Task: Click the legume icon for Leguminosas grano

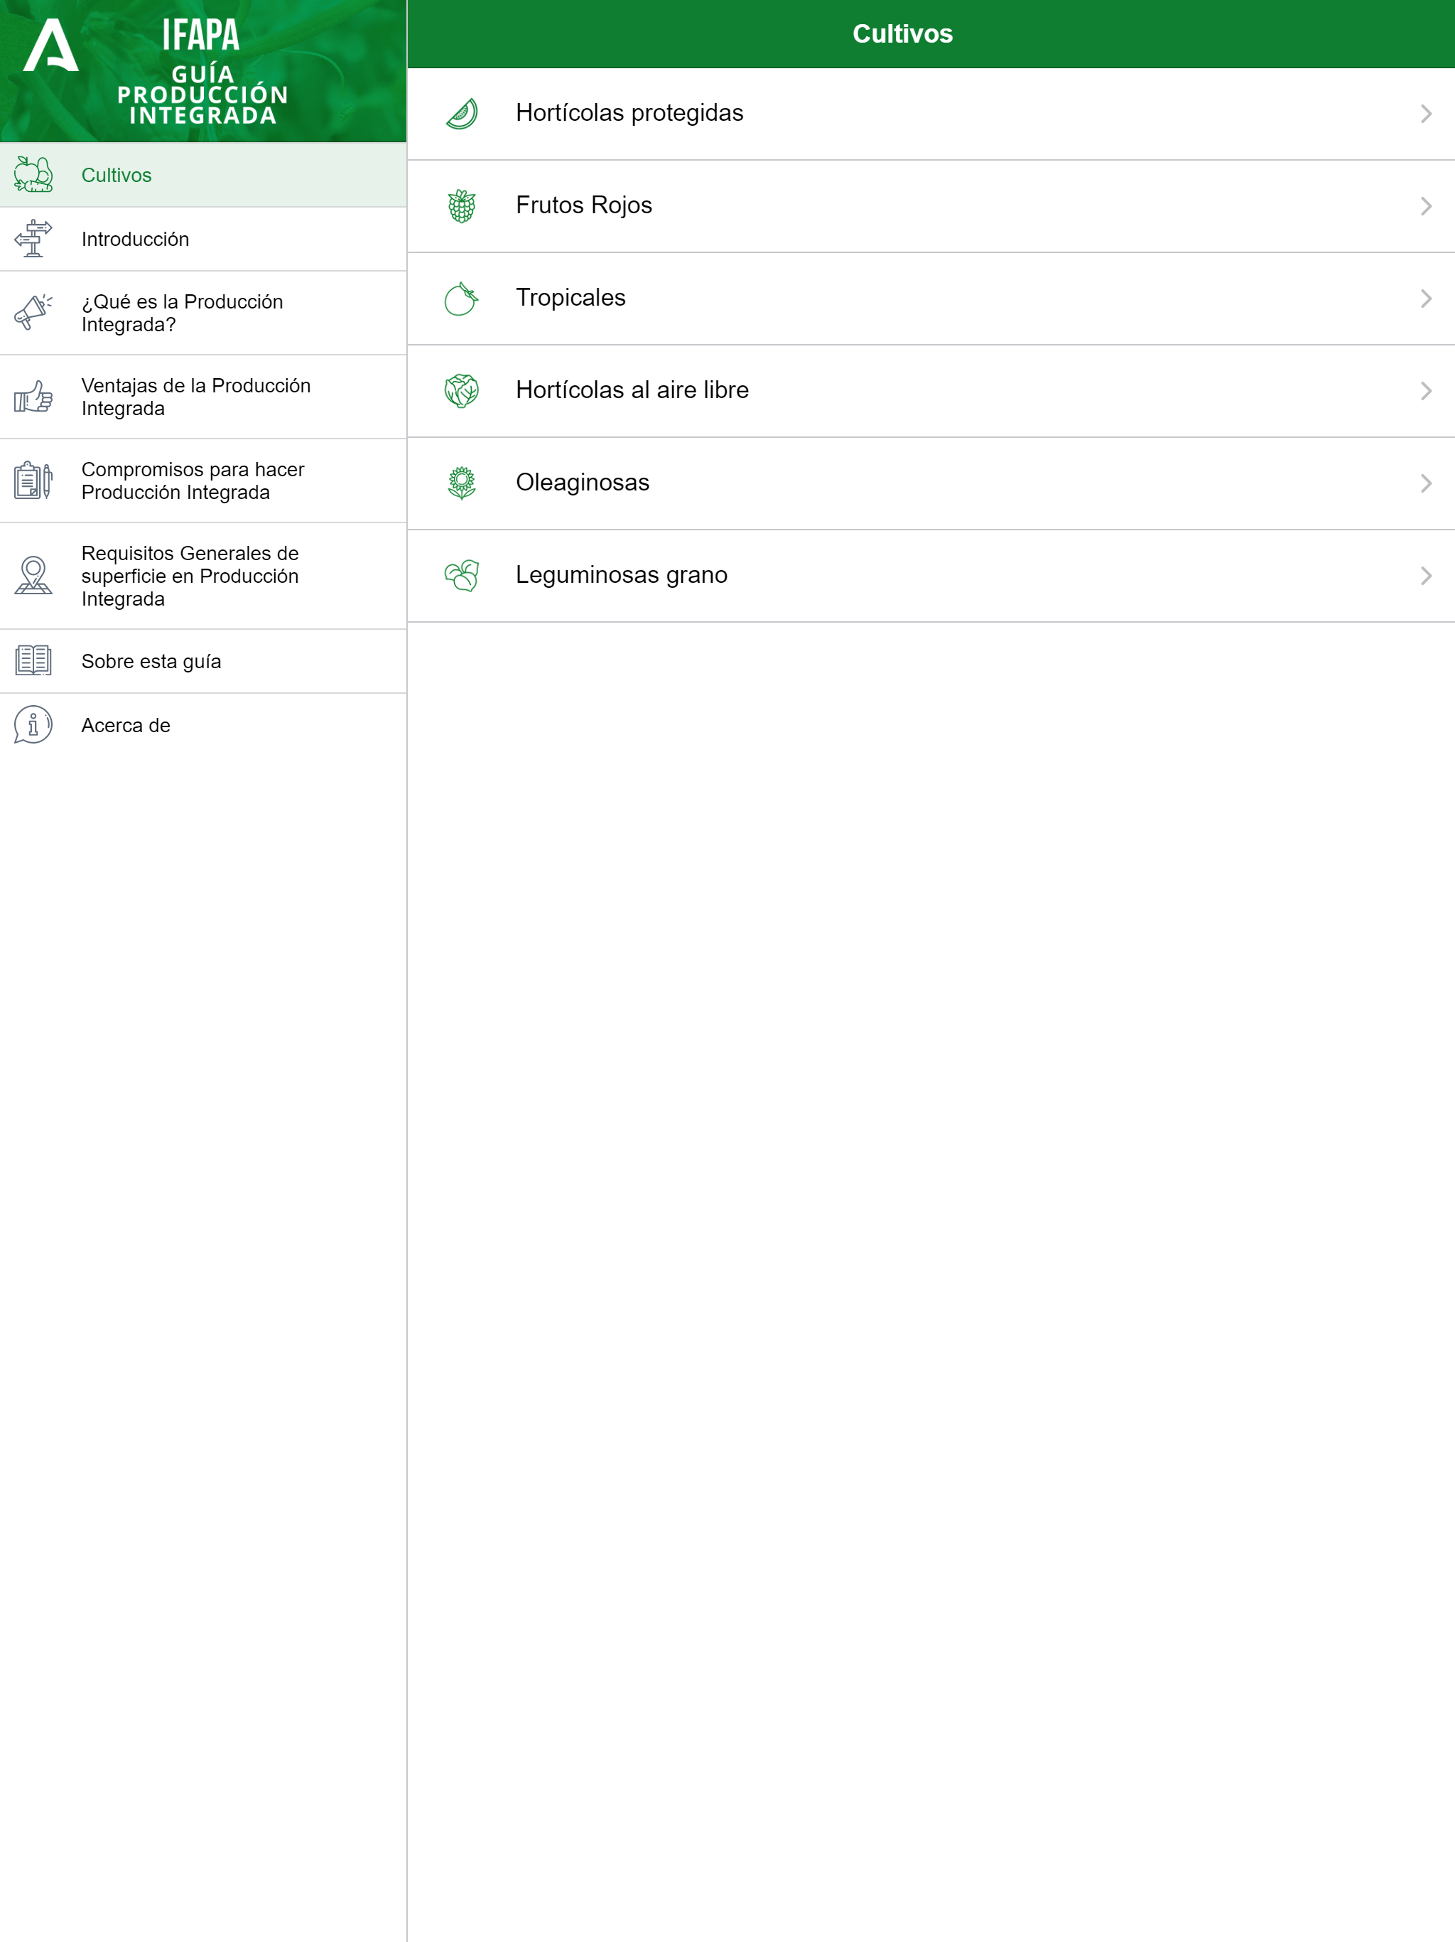Action: point(462,575)
